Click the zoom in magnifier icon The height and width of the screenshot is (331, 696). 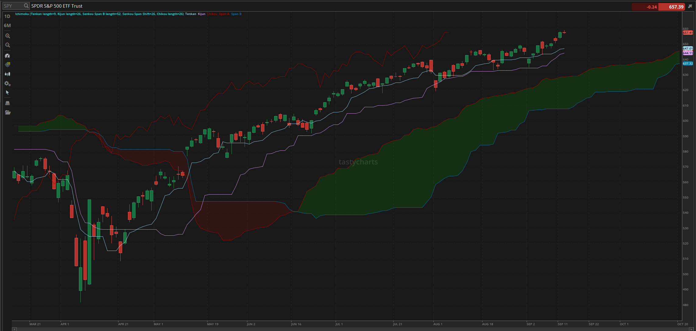8,36
